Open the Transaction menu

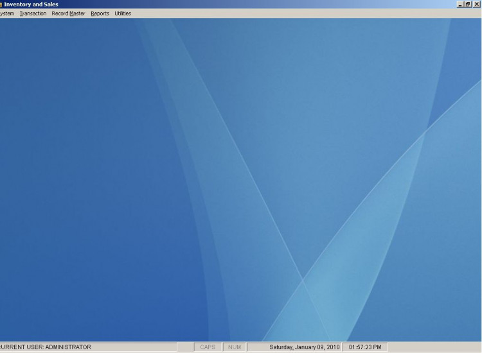(x=33, y=13)
